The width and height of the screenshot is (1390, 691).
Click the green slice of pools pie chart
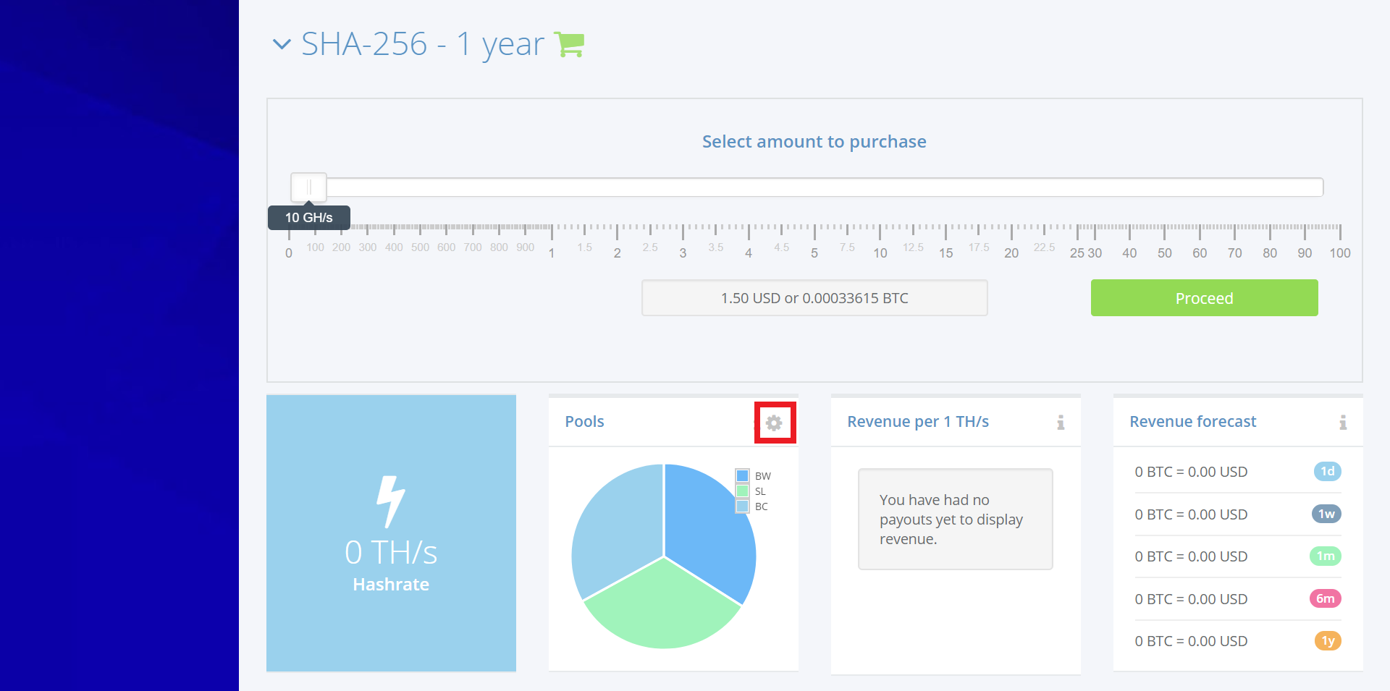click(x=662, y=608)
